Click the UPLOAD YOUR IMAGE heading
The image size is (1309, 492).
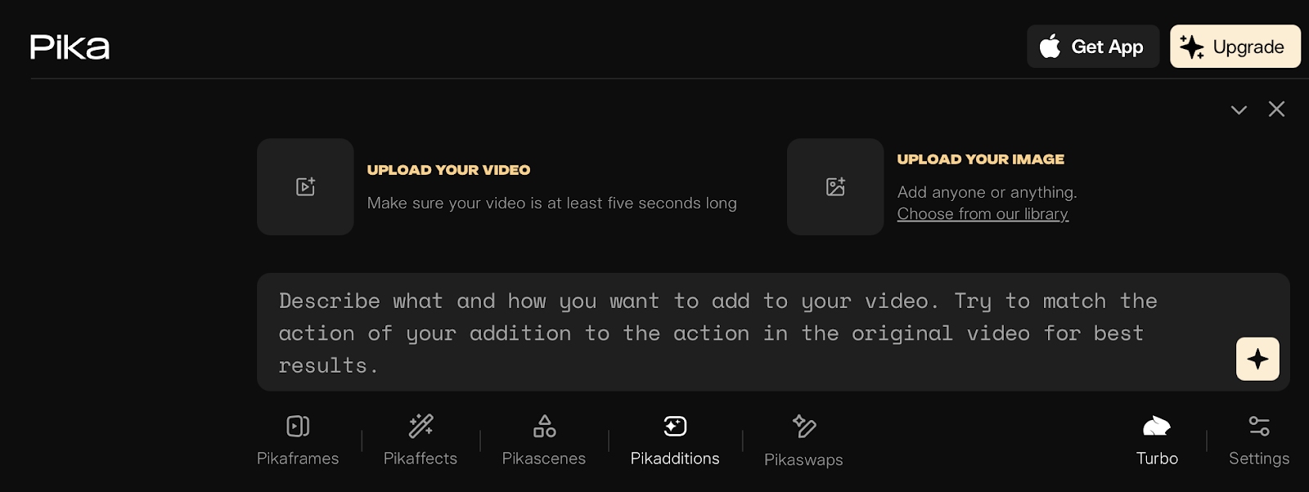981,159
